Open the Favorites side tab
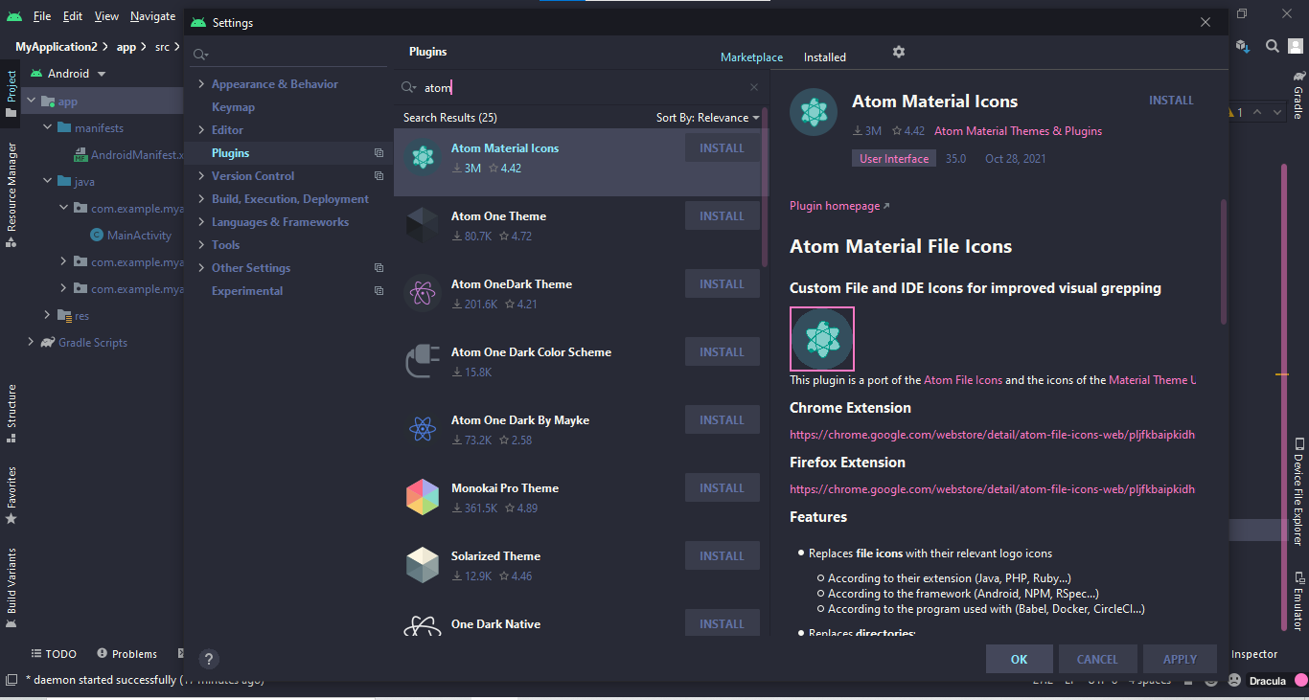The width and height of the screenshot is (1309, 700). [x=11, y=494]
